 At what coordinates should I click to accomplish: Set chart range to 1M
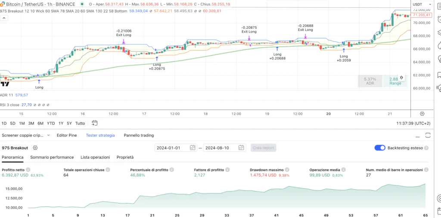point(22,123)
